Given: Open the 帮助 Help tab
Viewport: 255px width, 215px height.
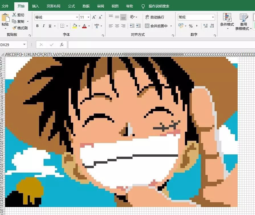Looking at the screenshot, I should point(129,6).
